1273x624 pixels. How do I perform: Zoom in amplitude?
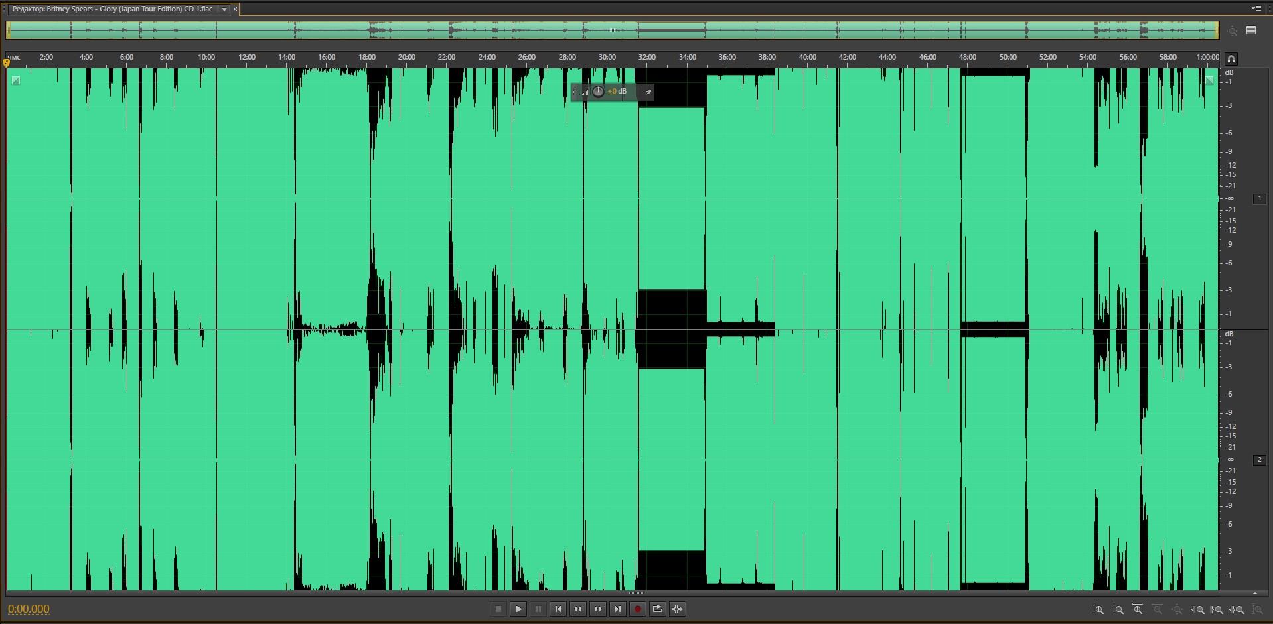click(x=1098, y=609)
